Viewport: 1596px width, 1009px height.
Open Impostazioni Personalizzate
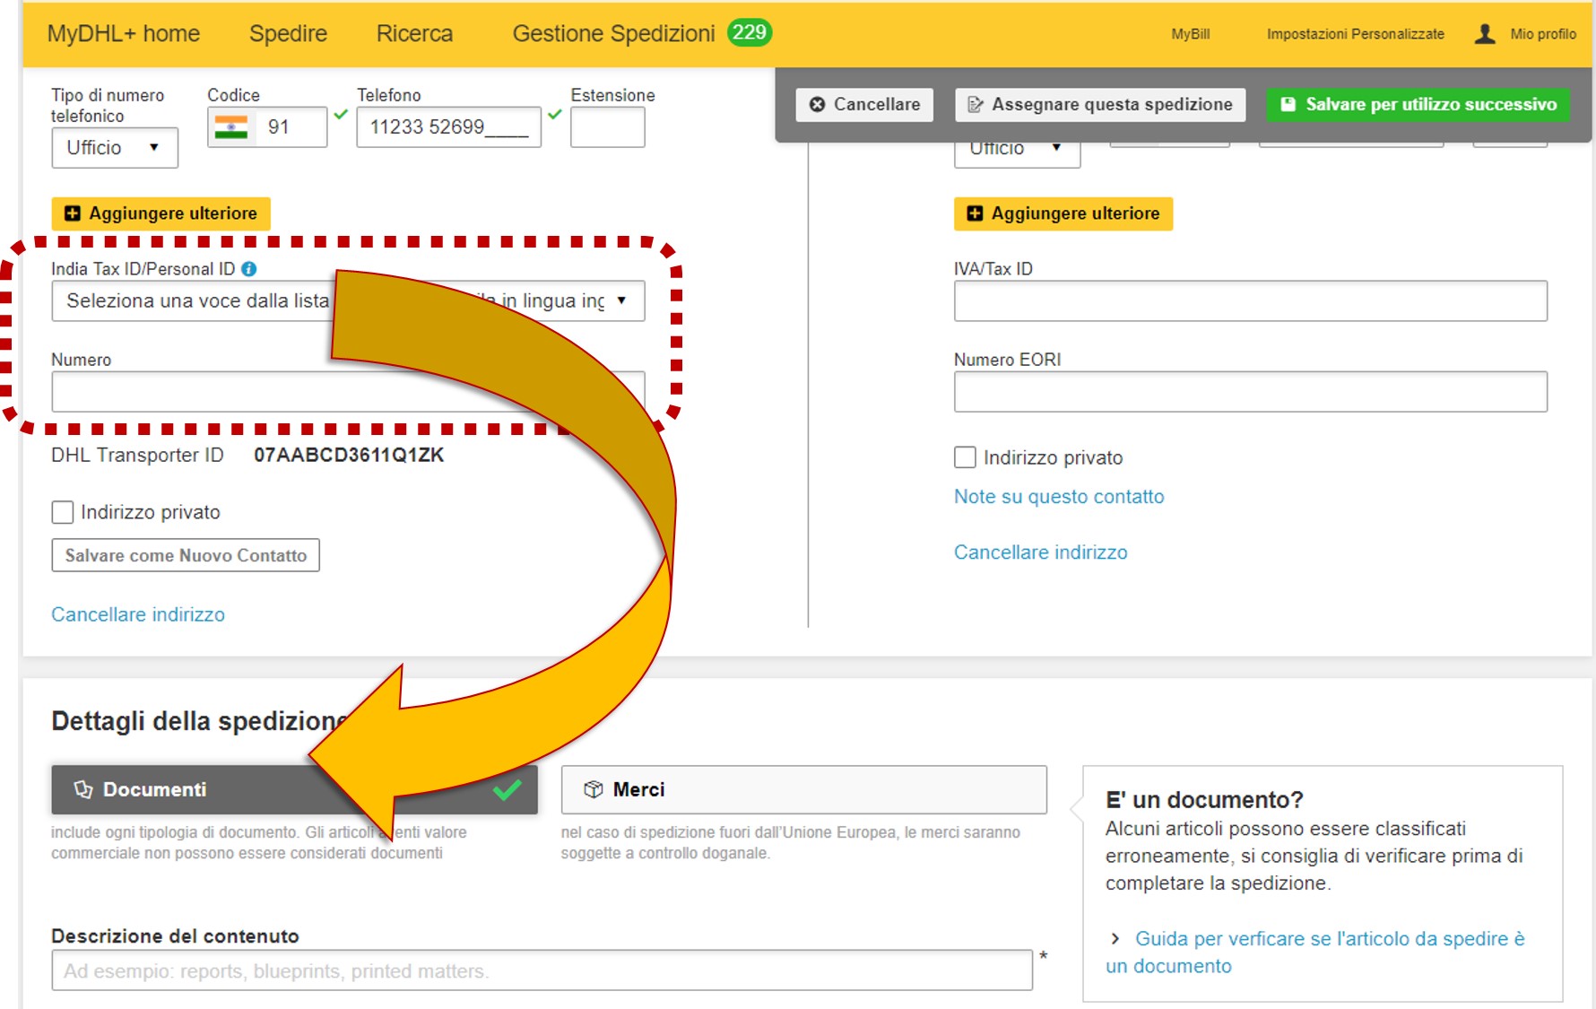pyautogui.click(x=1355, y=34)
